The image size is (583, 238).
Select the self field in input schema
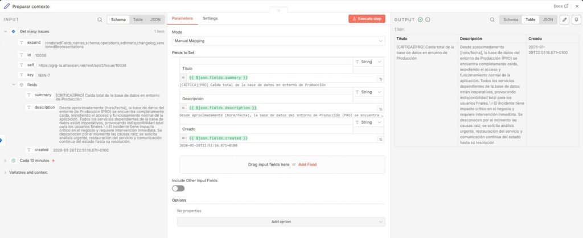click(x=27, y=65)
